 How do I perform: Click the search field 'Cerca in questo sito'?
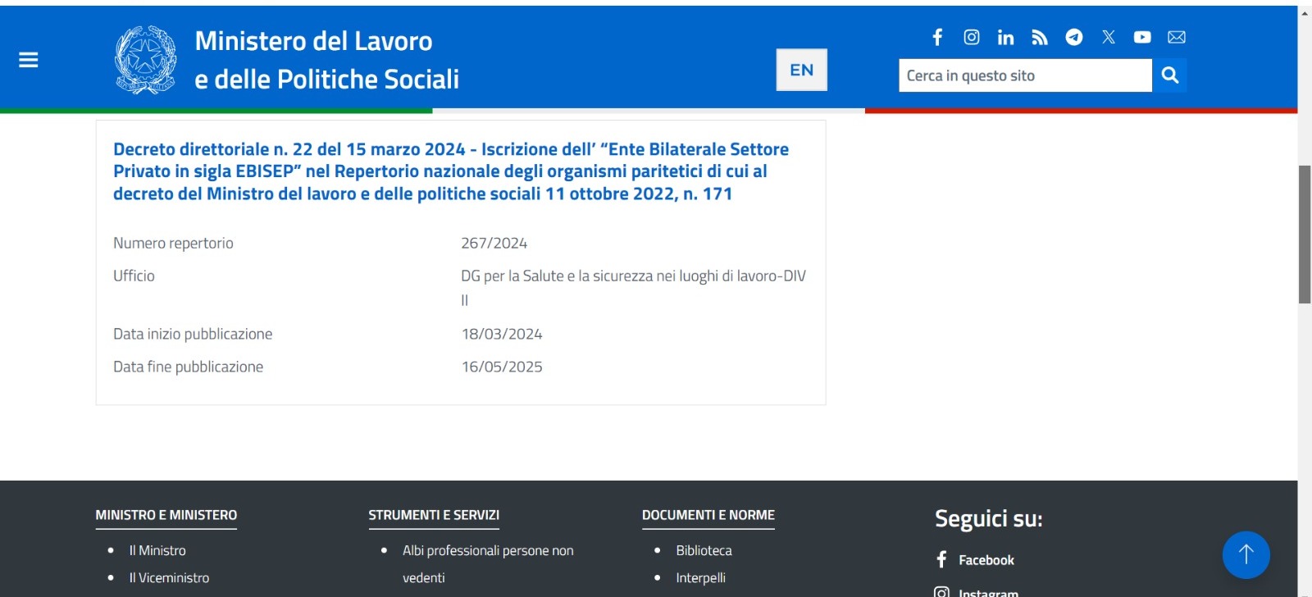pos(1025,75)
